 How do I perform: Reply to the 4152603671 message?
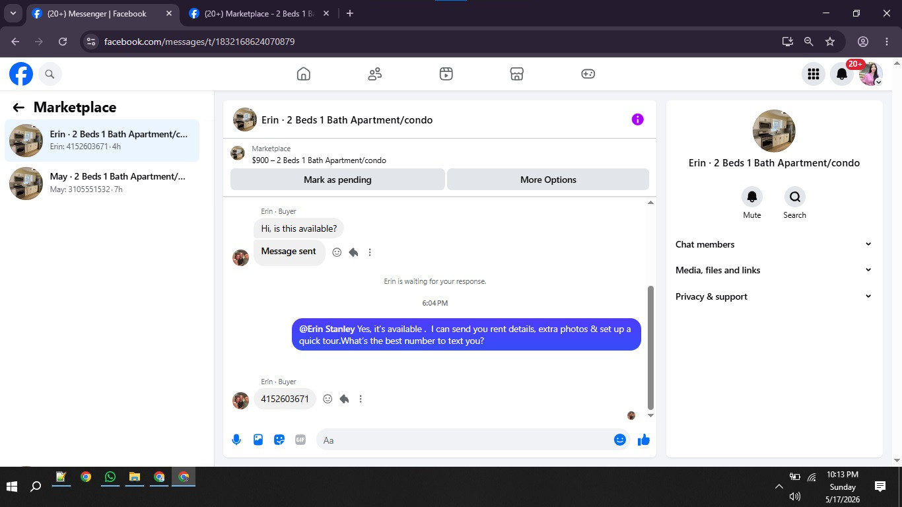(x=344, y=399)
